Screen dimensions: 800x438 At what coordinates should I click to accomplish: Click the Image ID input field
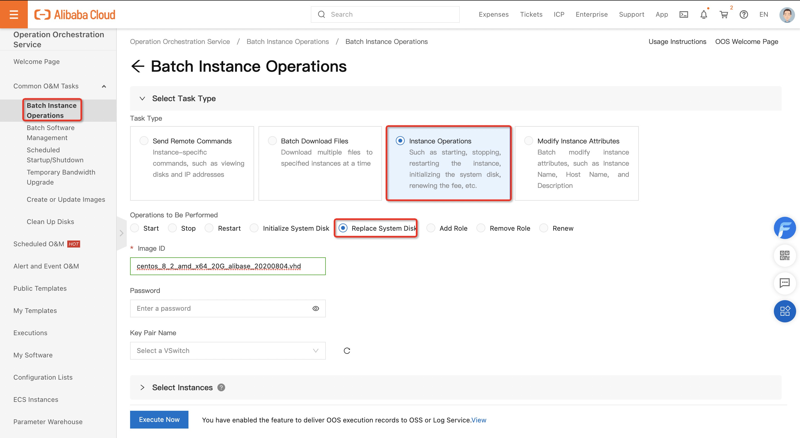[x=228, y=266]
